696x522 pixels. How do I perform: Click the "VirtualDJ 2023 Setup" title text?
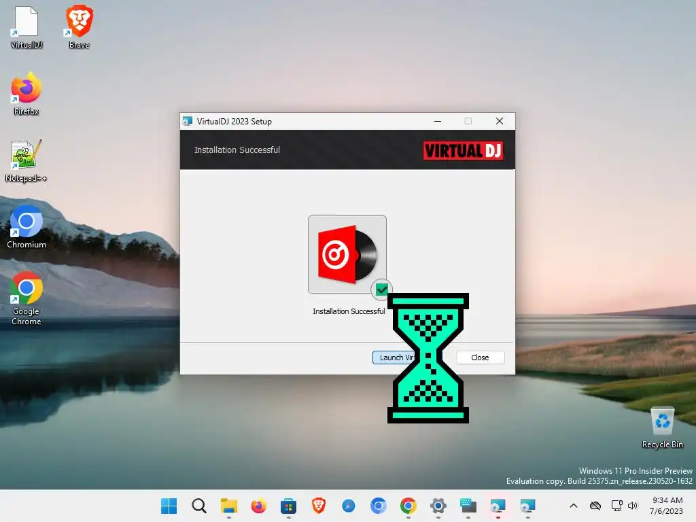[234, 121]
